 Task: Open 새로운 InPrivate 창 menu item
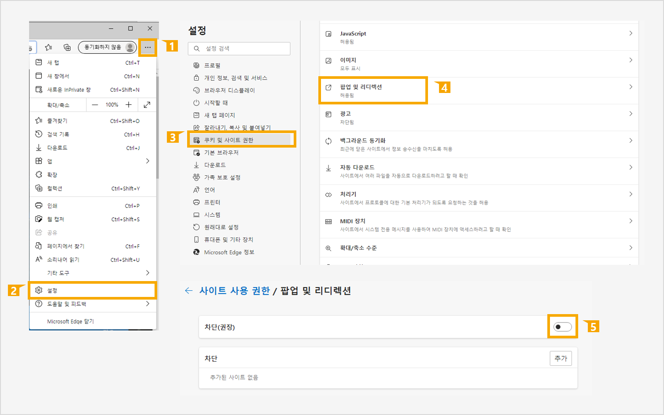point(69,90)
